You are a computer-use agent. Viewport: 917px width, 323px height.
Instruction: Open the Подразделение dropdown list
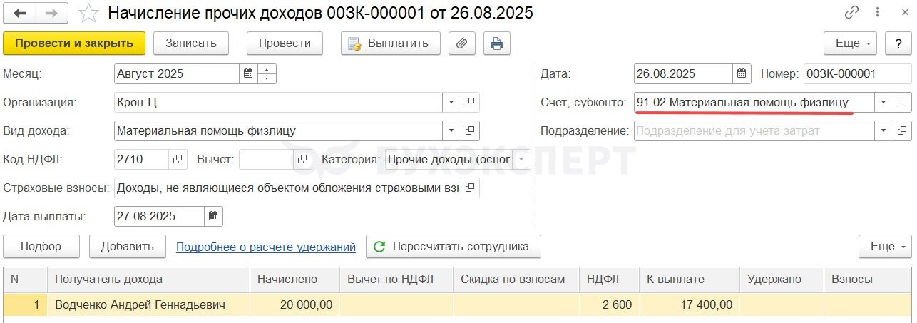click(x=883, y=130)
